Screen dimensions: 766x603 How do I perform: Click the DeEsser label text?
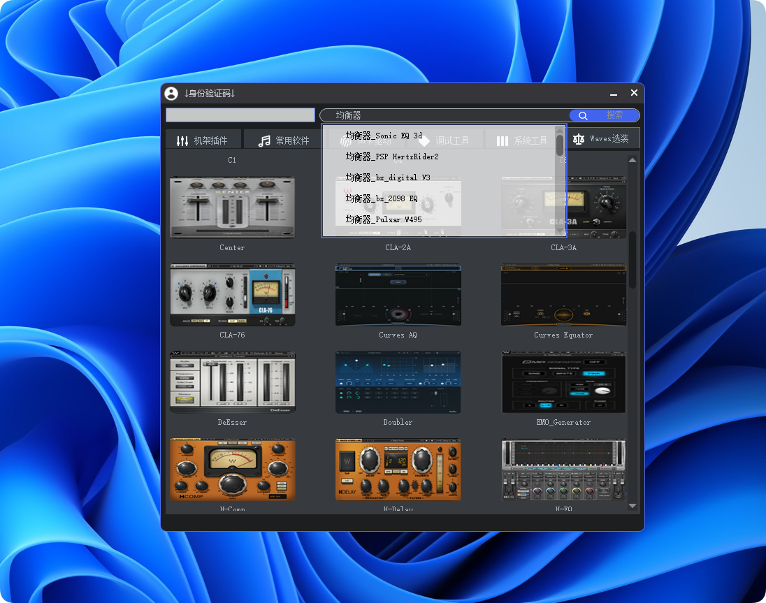coord(232,422)
